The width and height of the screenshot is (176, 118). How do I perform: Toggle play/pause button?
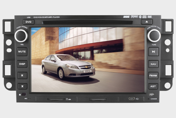click(x=153, y=52)
